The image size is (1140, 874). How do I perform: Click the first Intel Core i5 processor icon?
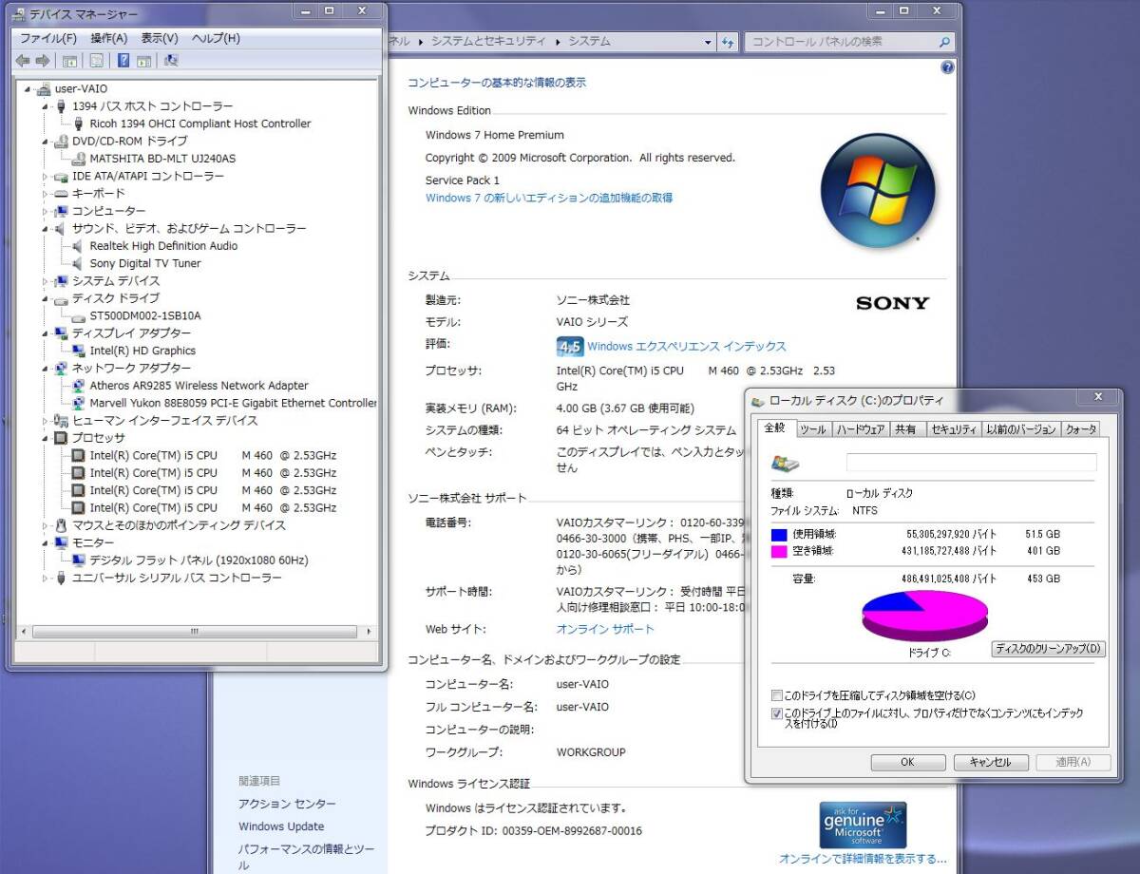click(80, 455)
